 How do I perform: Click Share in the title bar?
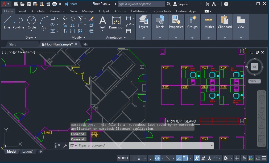(71, 4)
